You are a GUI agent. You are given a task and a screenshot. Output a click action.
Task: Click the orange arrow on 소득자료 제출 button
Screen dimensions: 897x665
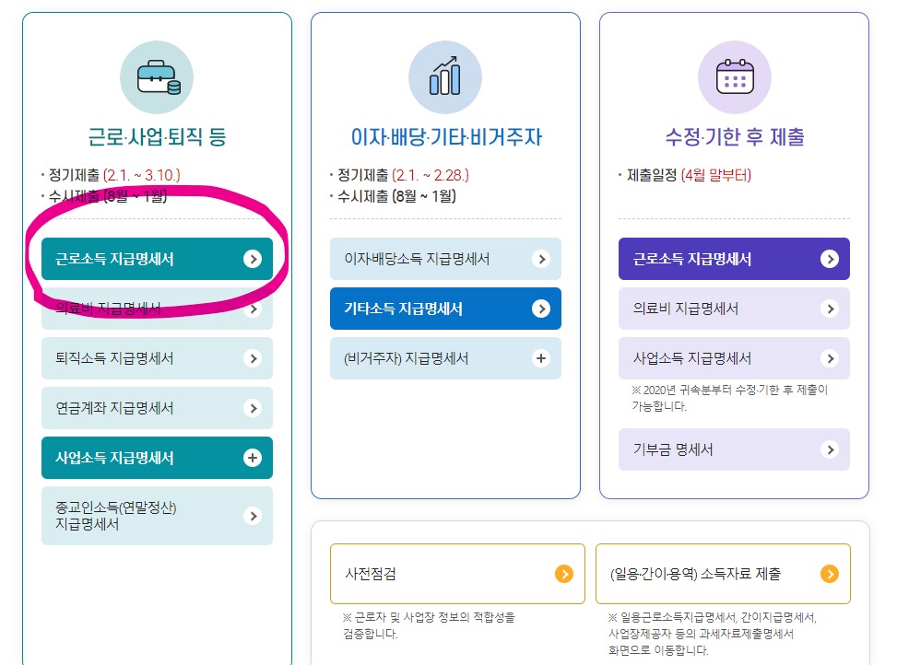(x=828, y=573)
